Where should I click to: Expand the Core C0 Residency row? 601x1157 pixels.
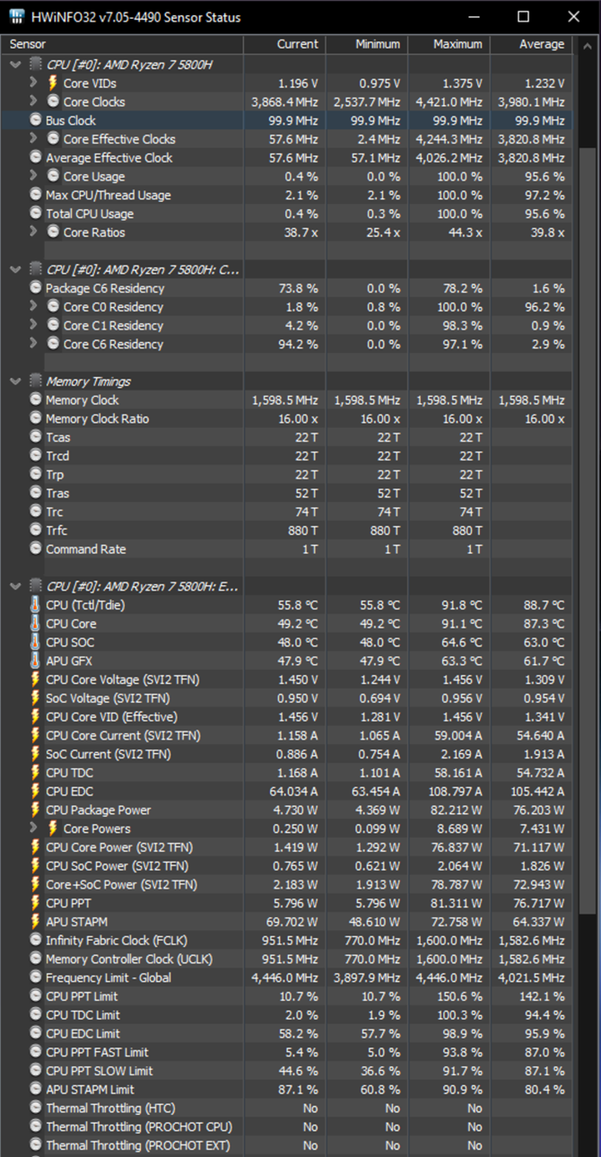pyautogui.click(x=33, y=307)
